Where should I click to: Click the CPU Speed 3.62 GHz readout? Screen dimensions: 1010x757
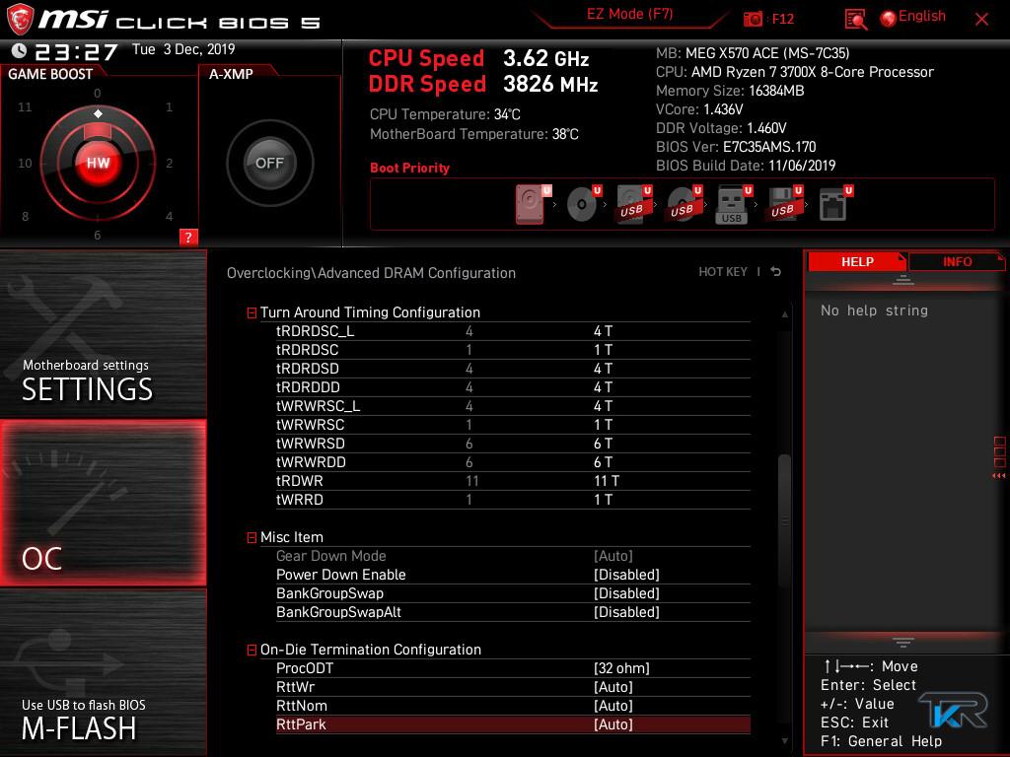pyautogui.click(x=478, y=58)
